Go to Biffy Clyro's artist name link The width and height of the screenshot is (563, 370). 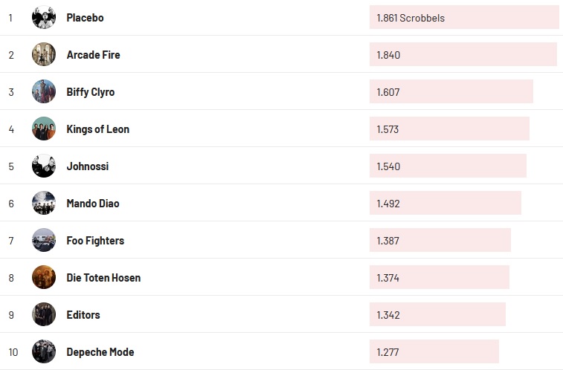(x=90, y=91)
